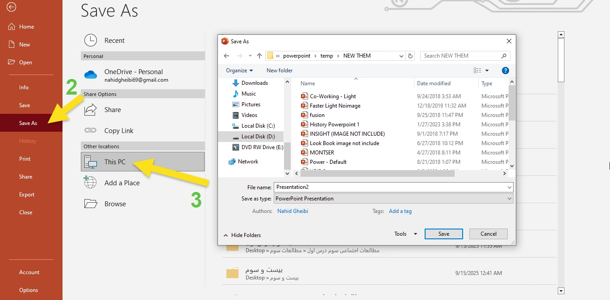Open the Tools dropdown in dialog
Image resolution: width=610 pixels, height=300 pixels.
pos(405,234)
